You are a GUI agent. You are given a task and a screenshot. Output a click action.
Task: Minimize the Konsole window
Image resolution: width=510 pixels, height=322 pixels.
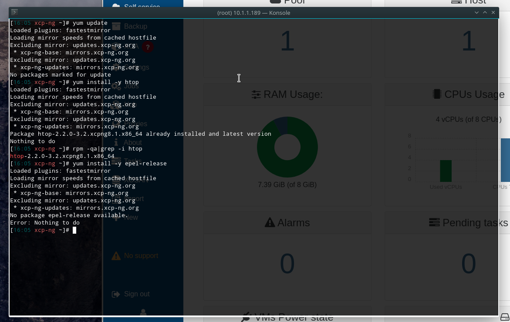476,13
